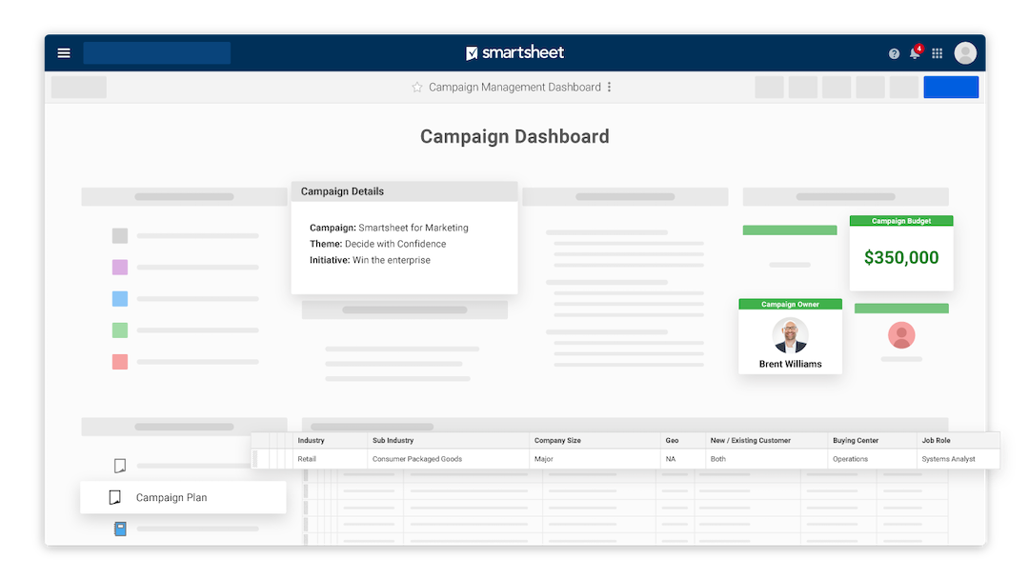Click the Campaign Details widget header
Image resolution: width=1029 pixels, height=579 pixels.
click(404, 191)
